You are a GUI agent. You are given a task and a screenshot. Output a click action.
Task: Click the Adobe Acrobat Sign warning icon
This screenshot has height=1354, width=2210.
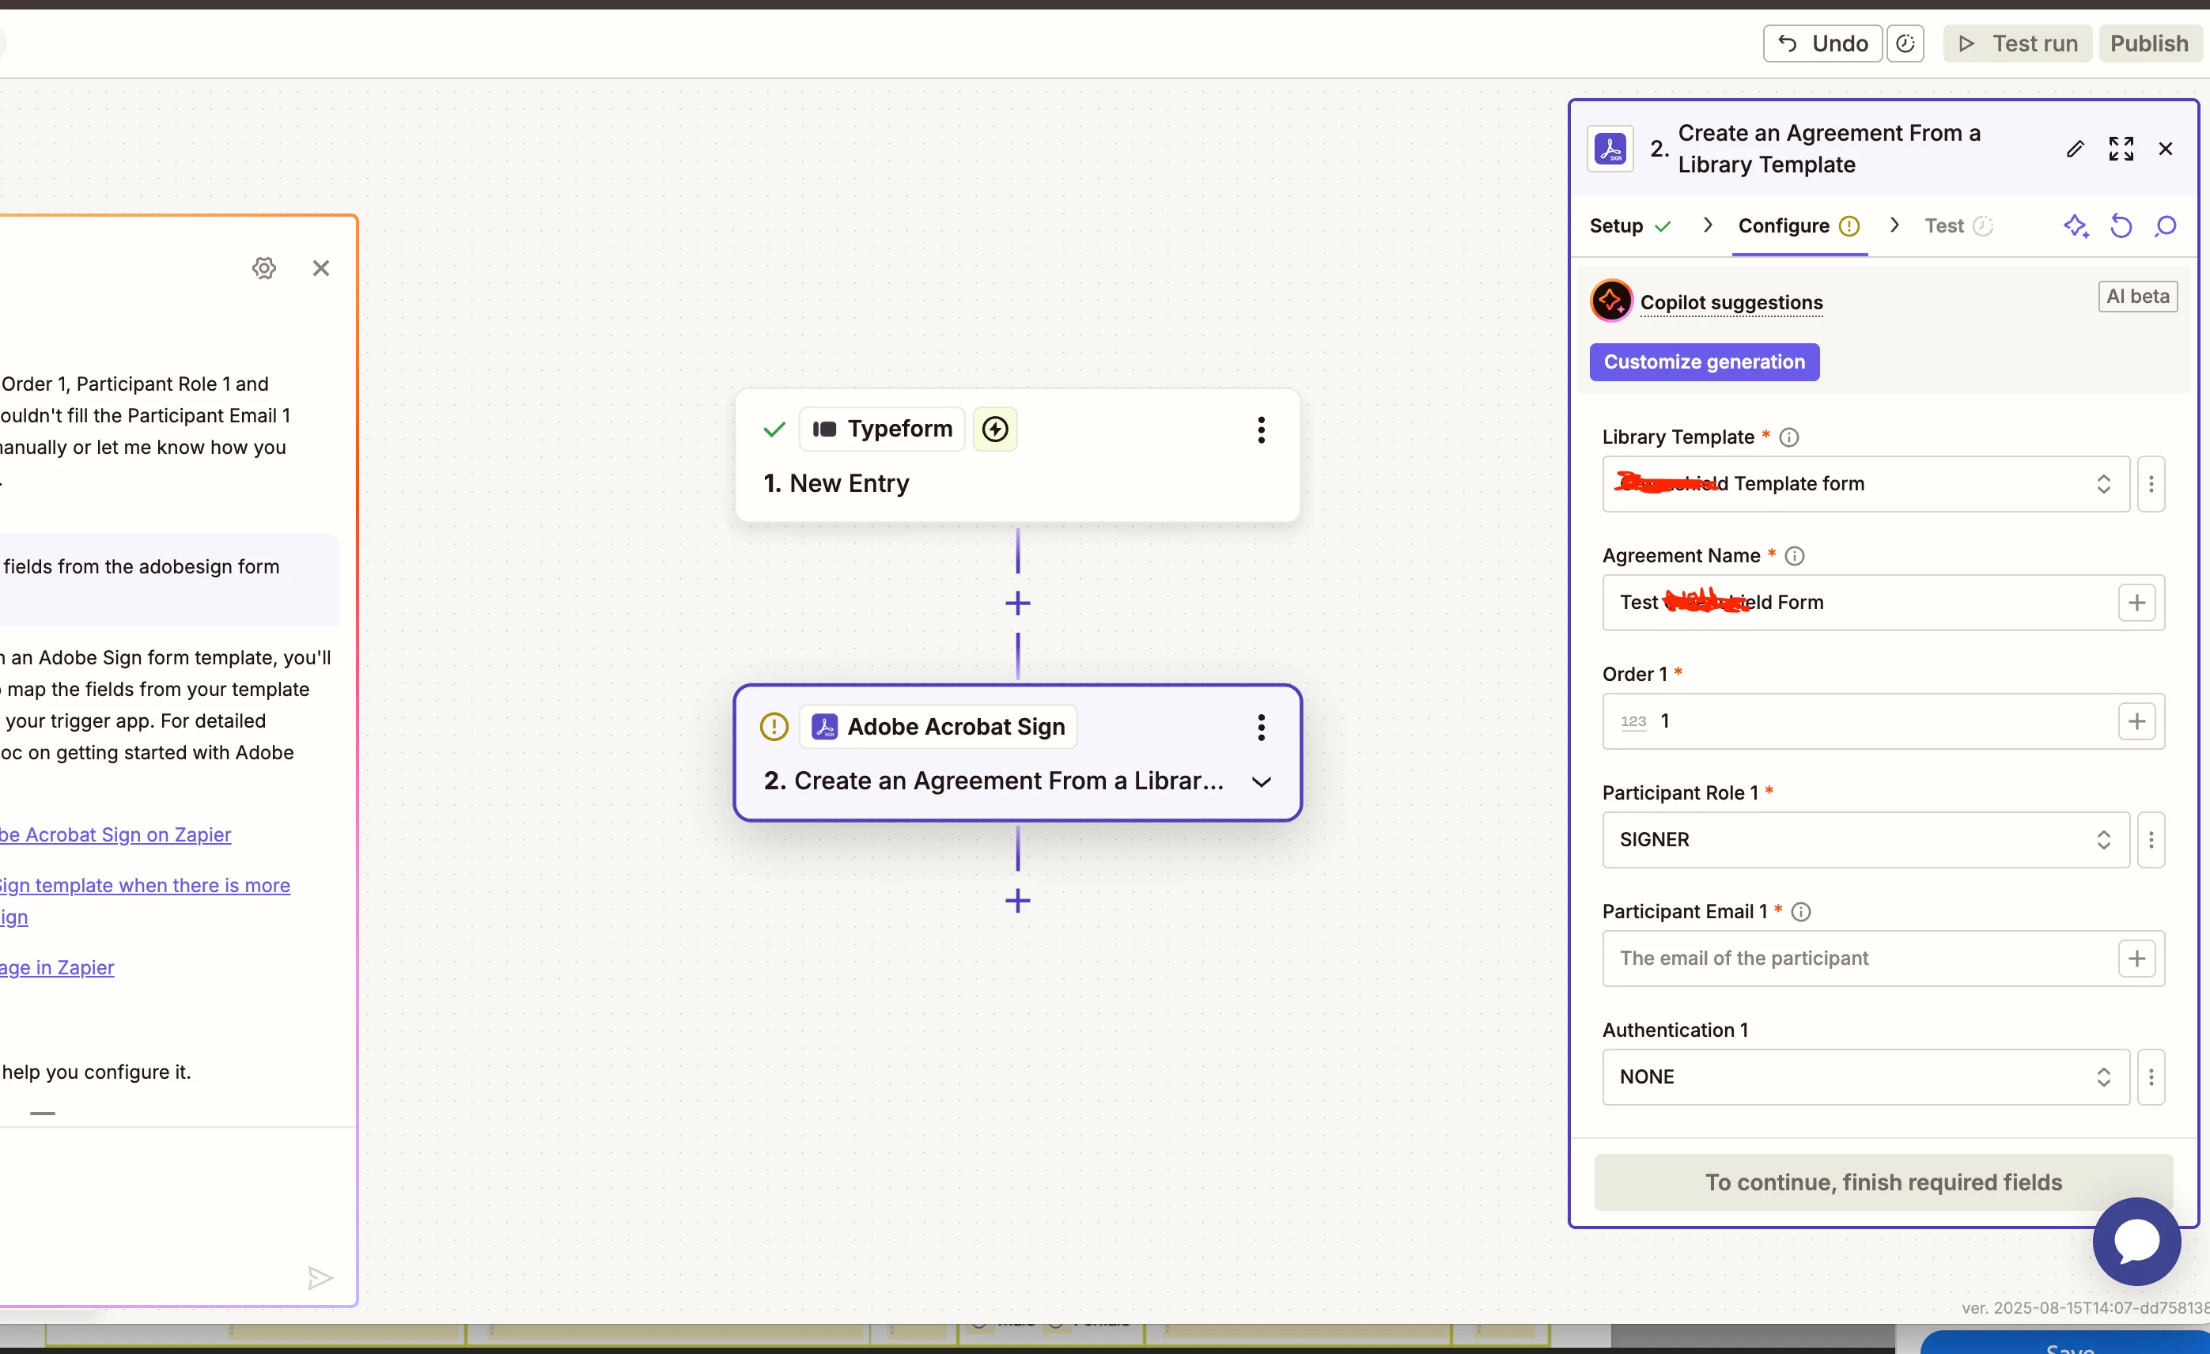tap(773, 726)
